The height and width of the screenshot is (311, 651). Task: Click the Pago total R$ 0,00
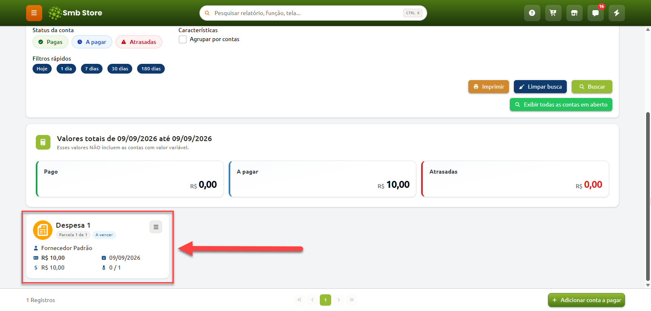pyautogui.click(x=203, y=185)
